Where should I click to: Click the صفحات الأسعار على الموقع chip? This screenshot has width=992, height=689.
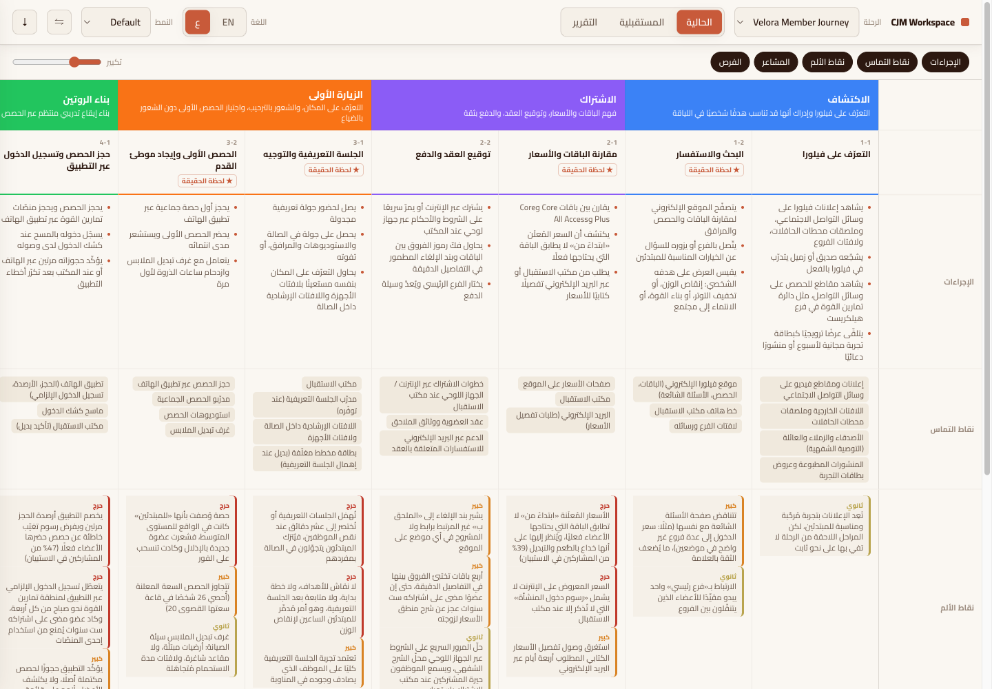[566, 384]
